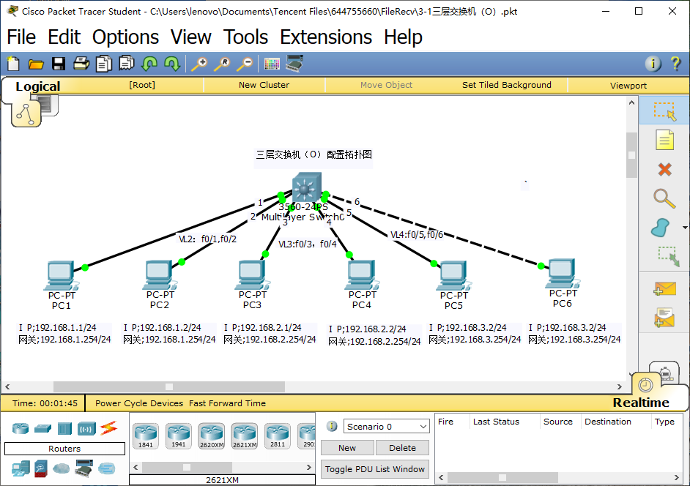
Task: Open the Extensions menu
Action: [x=326, y=37]
